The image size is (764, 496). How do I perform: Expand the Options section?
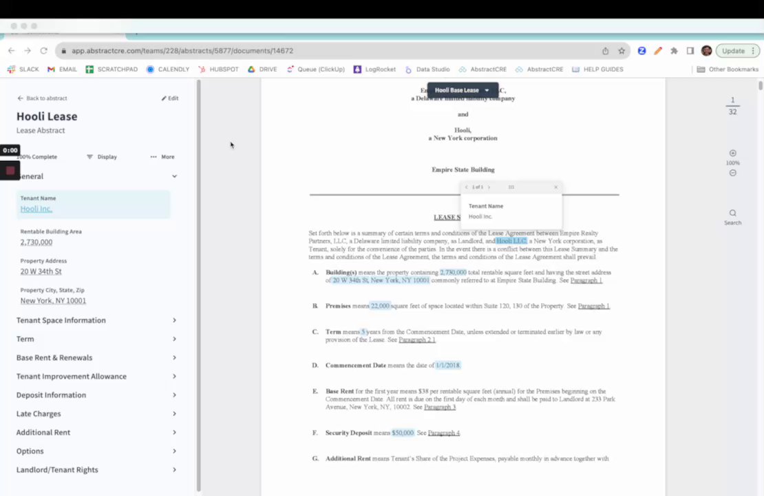pos(96,451)
